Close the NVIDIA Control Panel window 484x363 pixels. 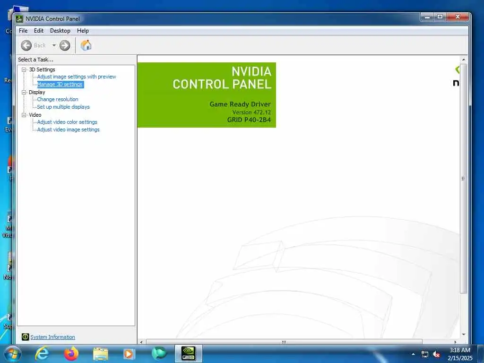click(458, 17)
